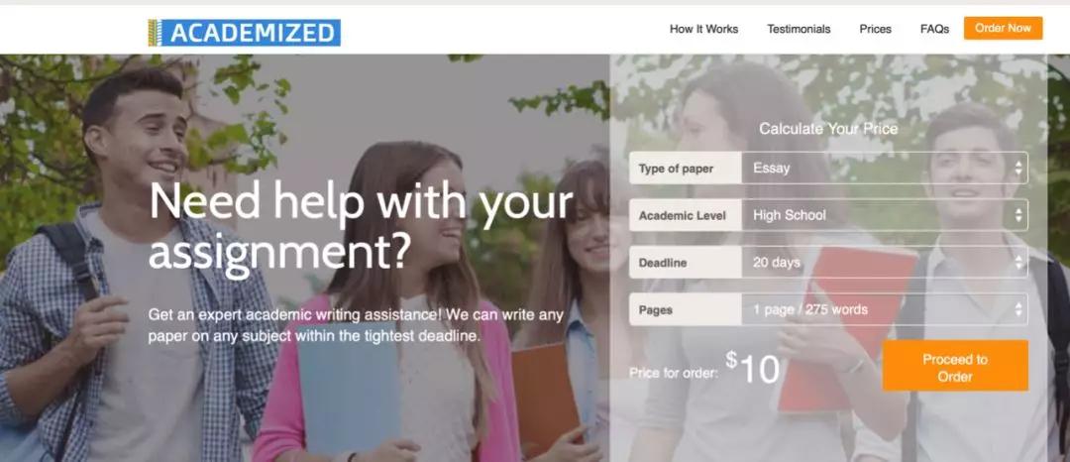This screenshot has height=462, width=1070.
Task: Click the Academized logo
Action: [245, 33]
